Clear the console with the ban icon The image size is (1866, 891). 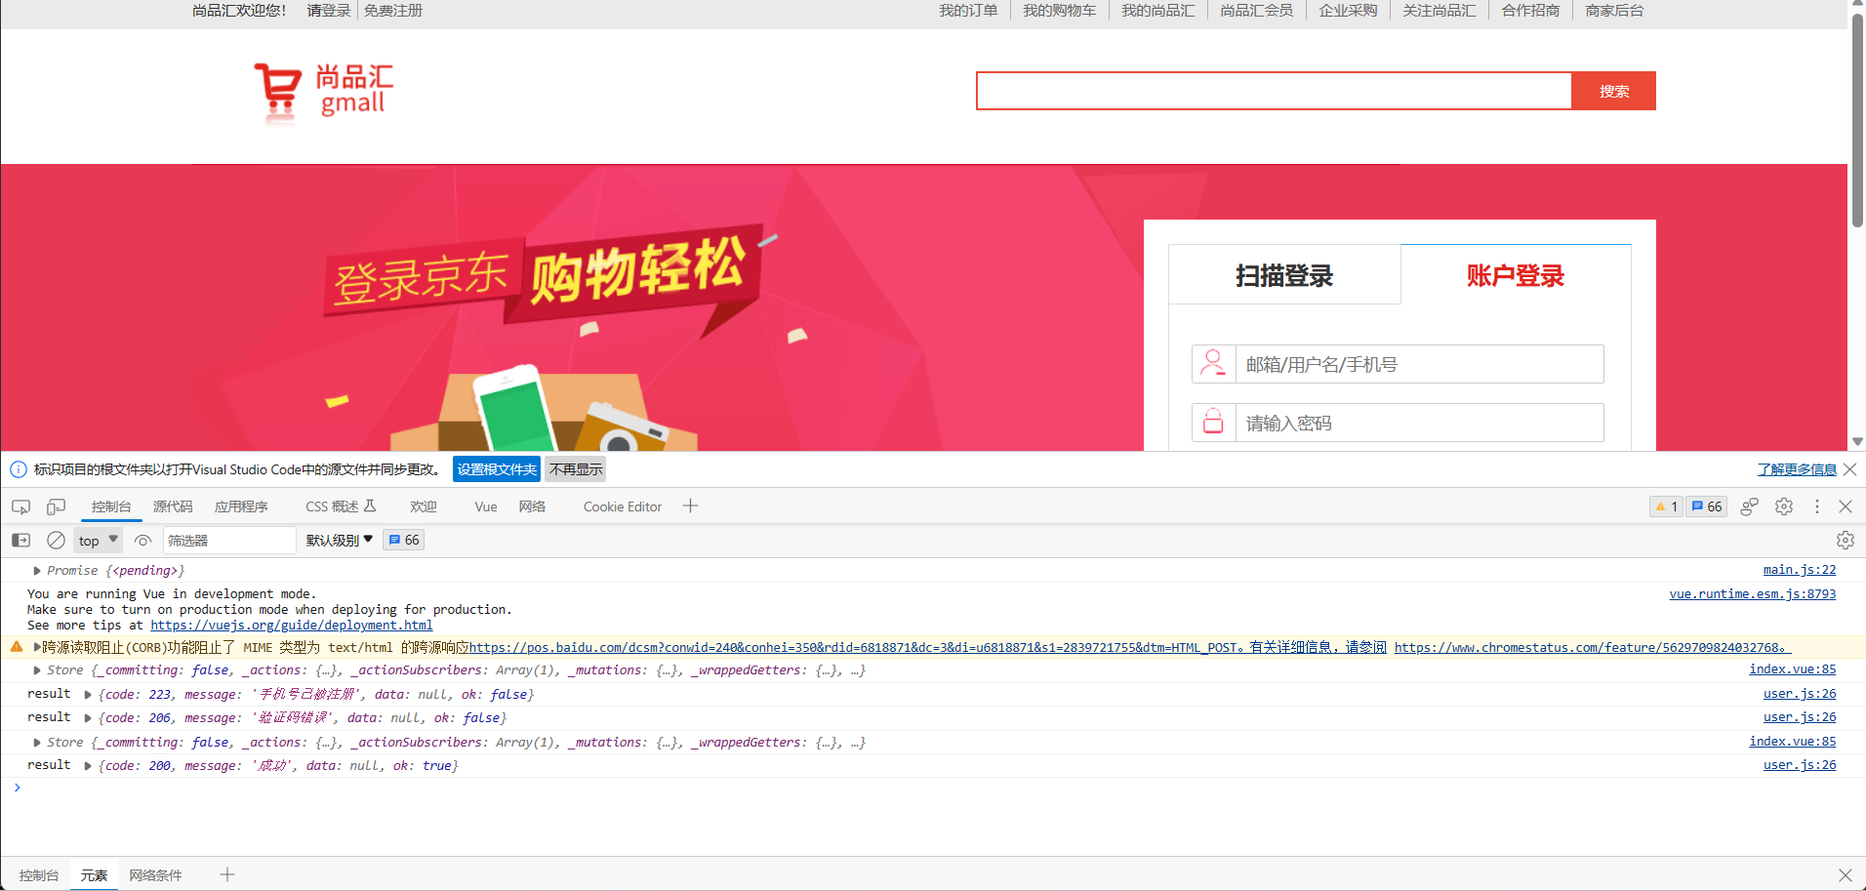click(x=56, y=540)
